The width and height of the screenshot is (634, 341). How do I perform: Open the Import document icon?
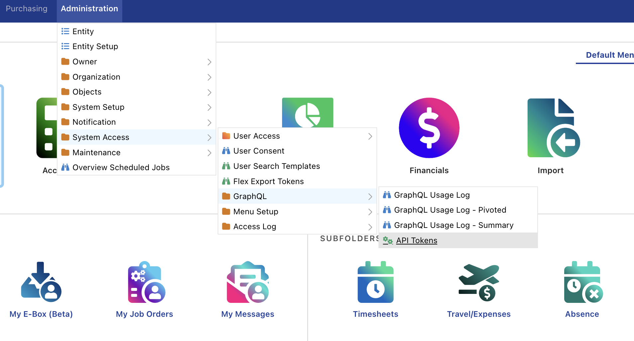pos(554,128)
